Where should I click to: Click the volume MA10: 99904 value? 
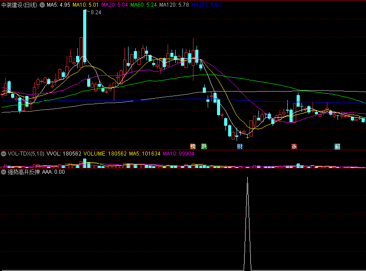(179, 154)
